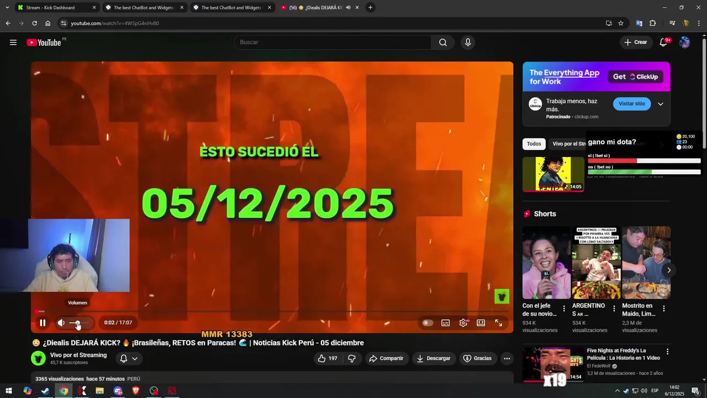Visit the ClickUp sponsor site
This screenshot has width=707, height=398.
(x=632, y=104)
